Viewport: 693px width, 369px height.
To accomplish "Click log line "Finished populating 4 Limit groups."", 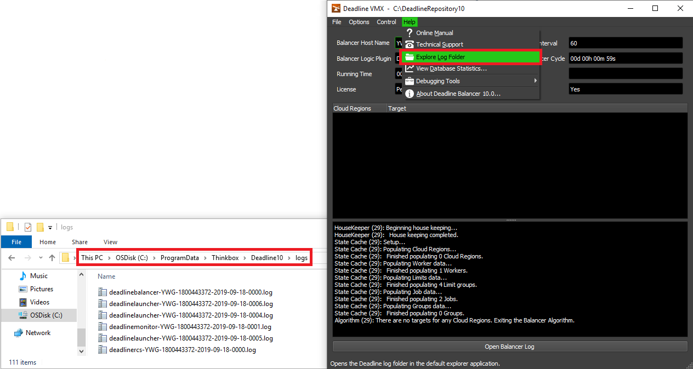I will tap(431, 285).
